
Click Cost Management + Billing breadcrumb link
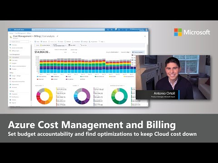[x=23, y=33]
